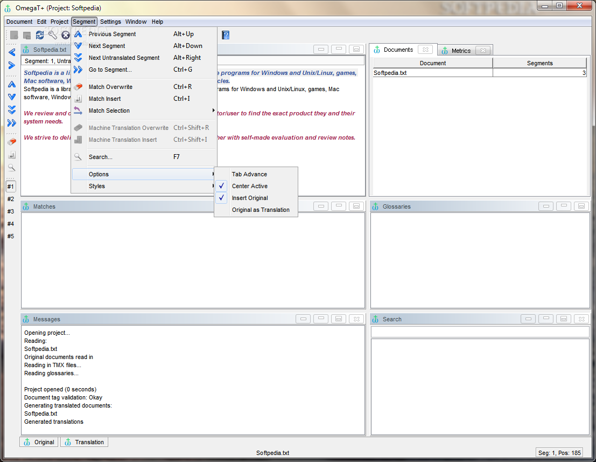Minimize the Glossaries panel

pyautogui.click(x=546, y=206)
